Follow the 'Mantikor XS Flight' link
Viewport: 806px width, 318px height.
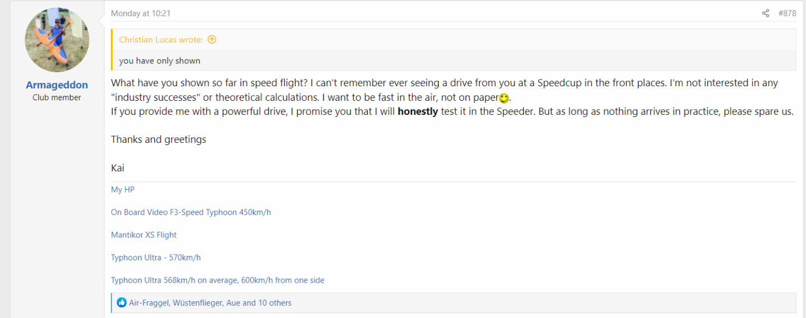[144, 235]
